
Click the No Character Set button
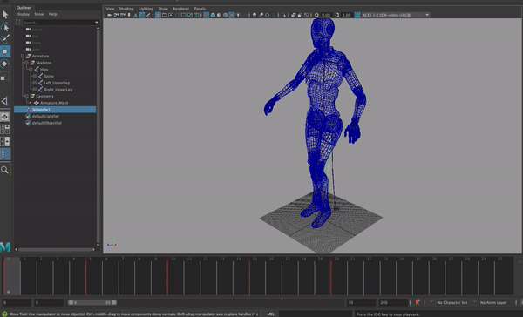coord(452,302)
